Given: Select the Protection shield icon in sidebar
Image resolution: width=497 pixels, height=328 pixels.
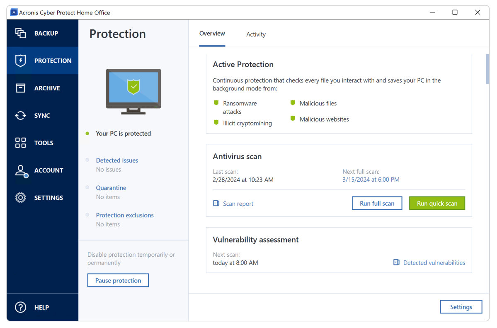Looking at the screenshot, I should click(20, 61).
